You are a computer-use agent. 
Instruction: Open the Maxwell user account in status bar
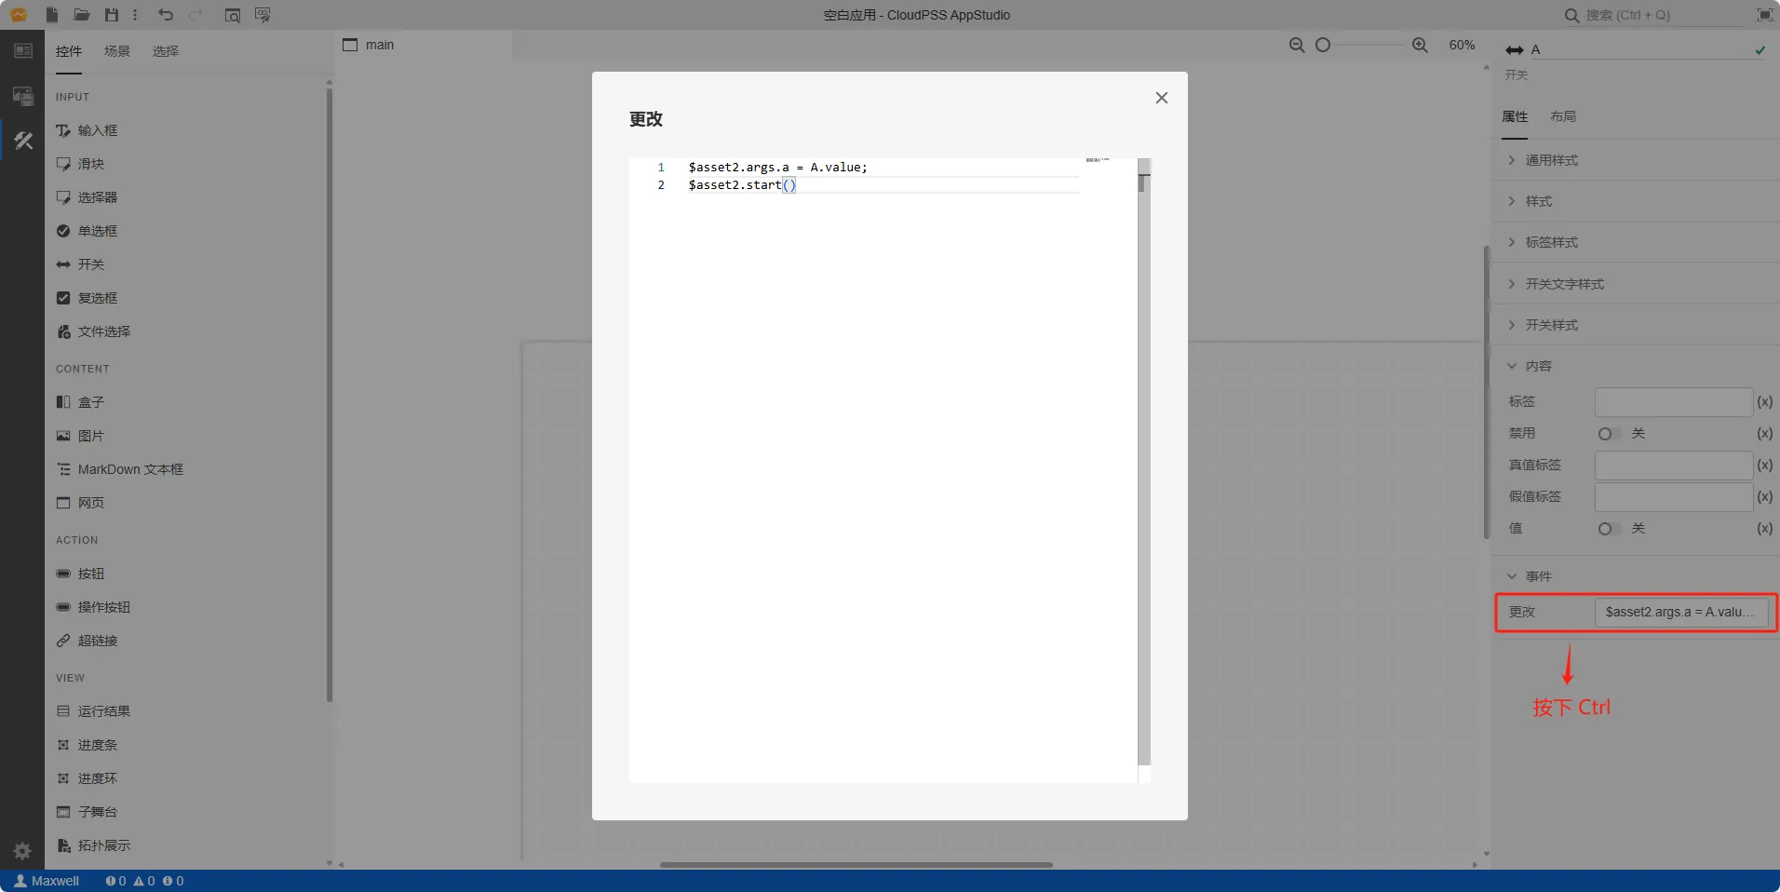click(x=47, y=881)
